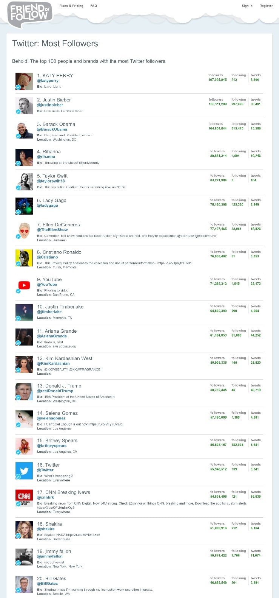
Task: Go to the FAQ page
Action: click(94, 6)
